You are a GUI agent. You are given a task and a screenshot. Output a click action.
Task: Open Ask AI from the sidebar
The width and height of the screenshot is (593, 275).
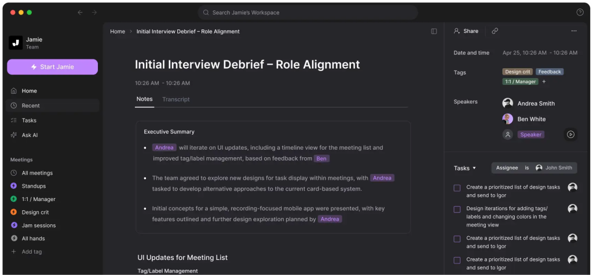coord(29,135)
